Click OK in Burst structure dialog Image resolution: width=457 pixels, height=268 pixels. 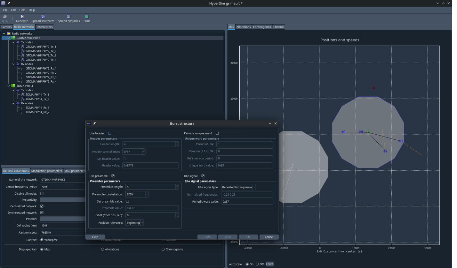248,237
